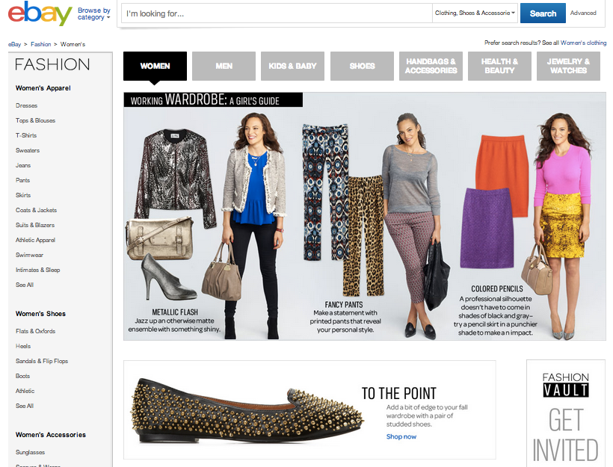Click the silver high heel shoe image

[x=168, y=276]
